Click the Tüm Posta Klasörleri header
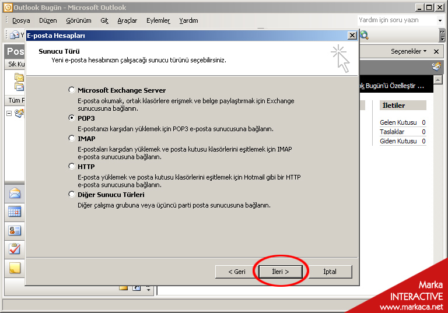The width and height of the screenshot is (448, 313). [15, 100]
